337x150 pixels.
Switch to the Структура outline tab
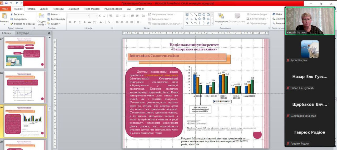coord(23,33)
